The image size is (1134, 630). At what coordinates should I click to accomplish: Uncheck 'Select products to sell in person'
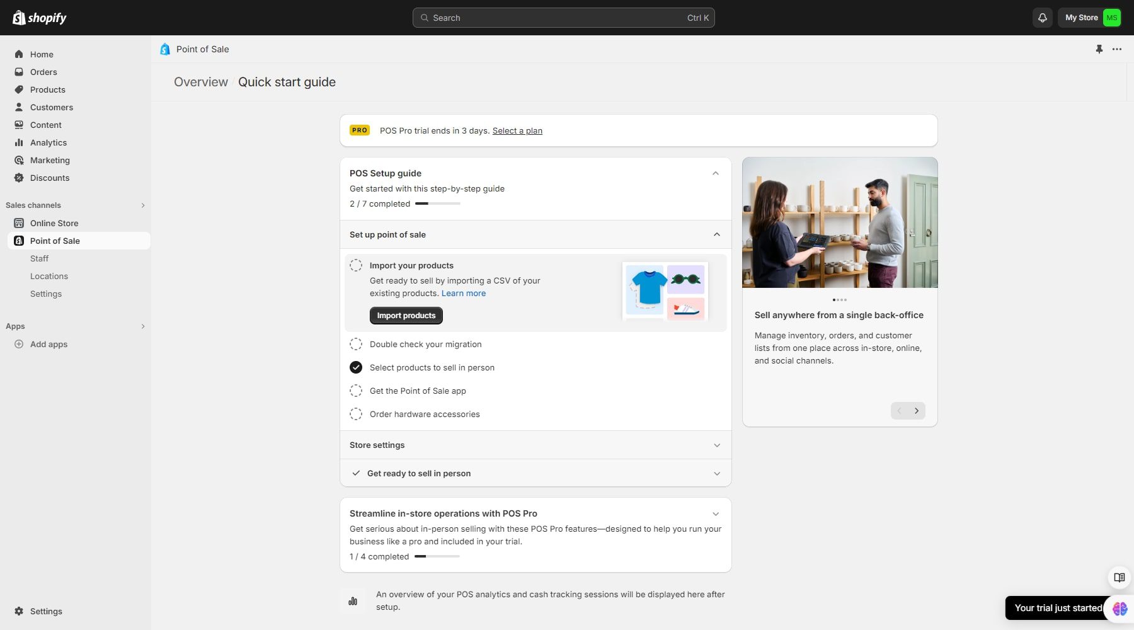pyautogui.click(x=355, y=367)
